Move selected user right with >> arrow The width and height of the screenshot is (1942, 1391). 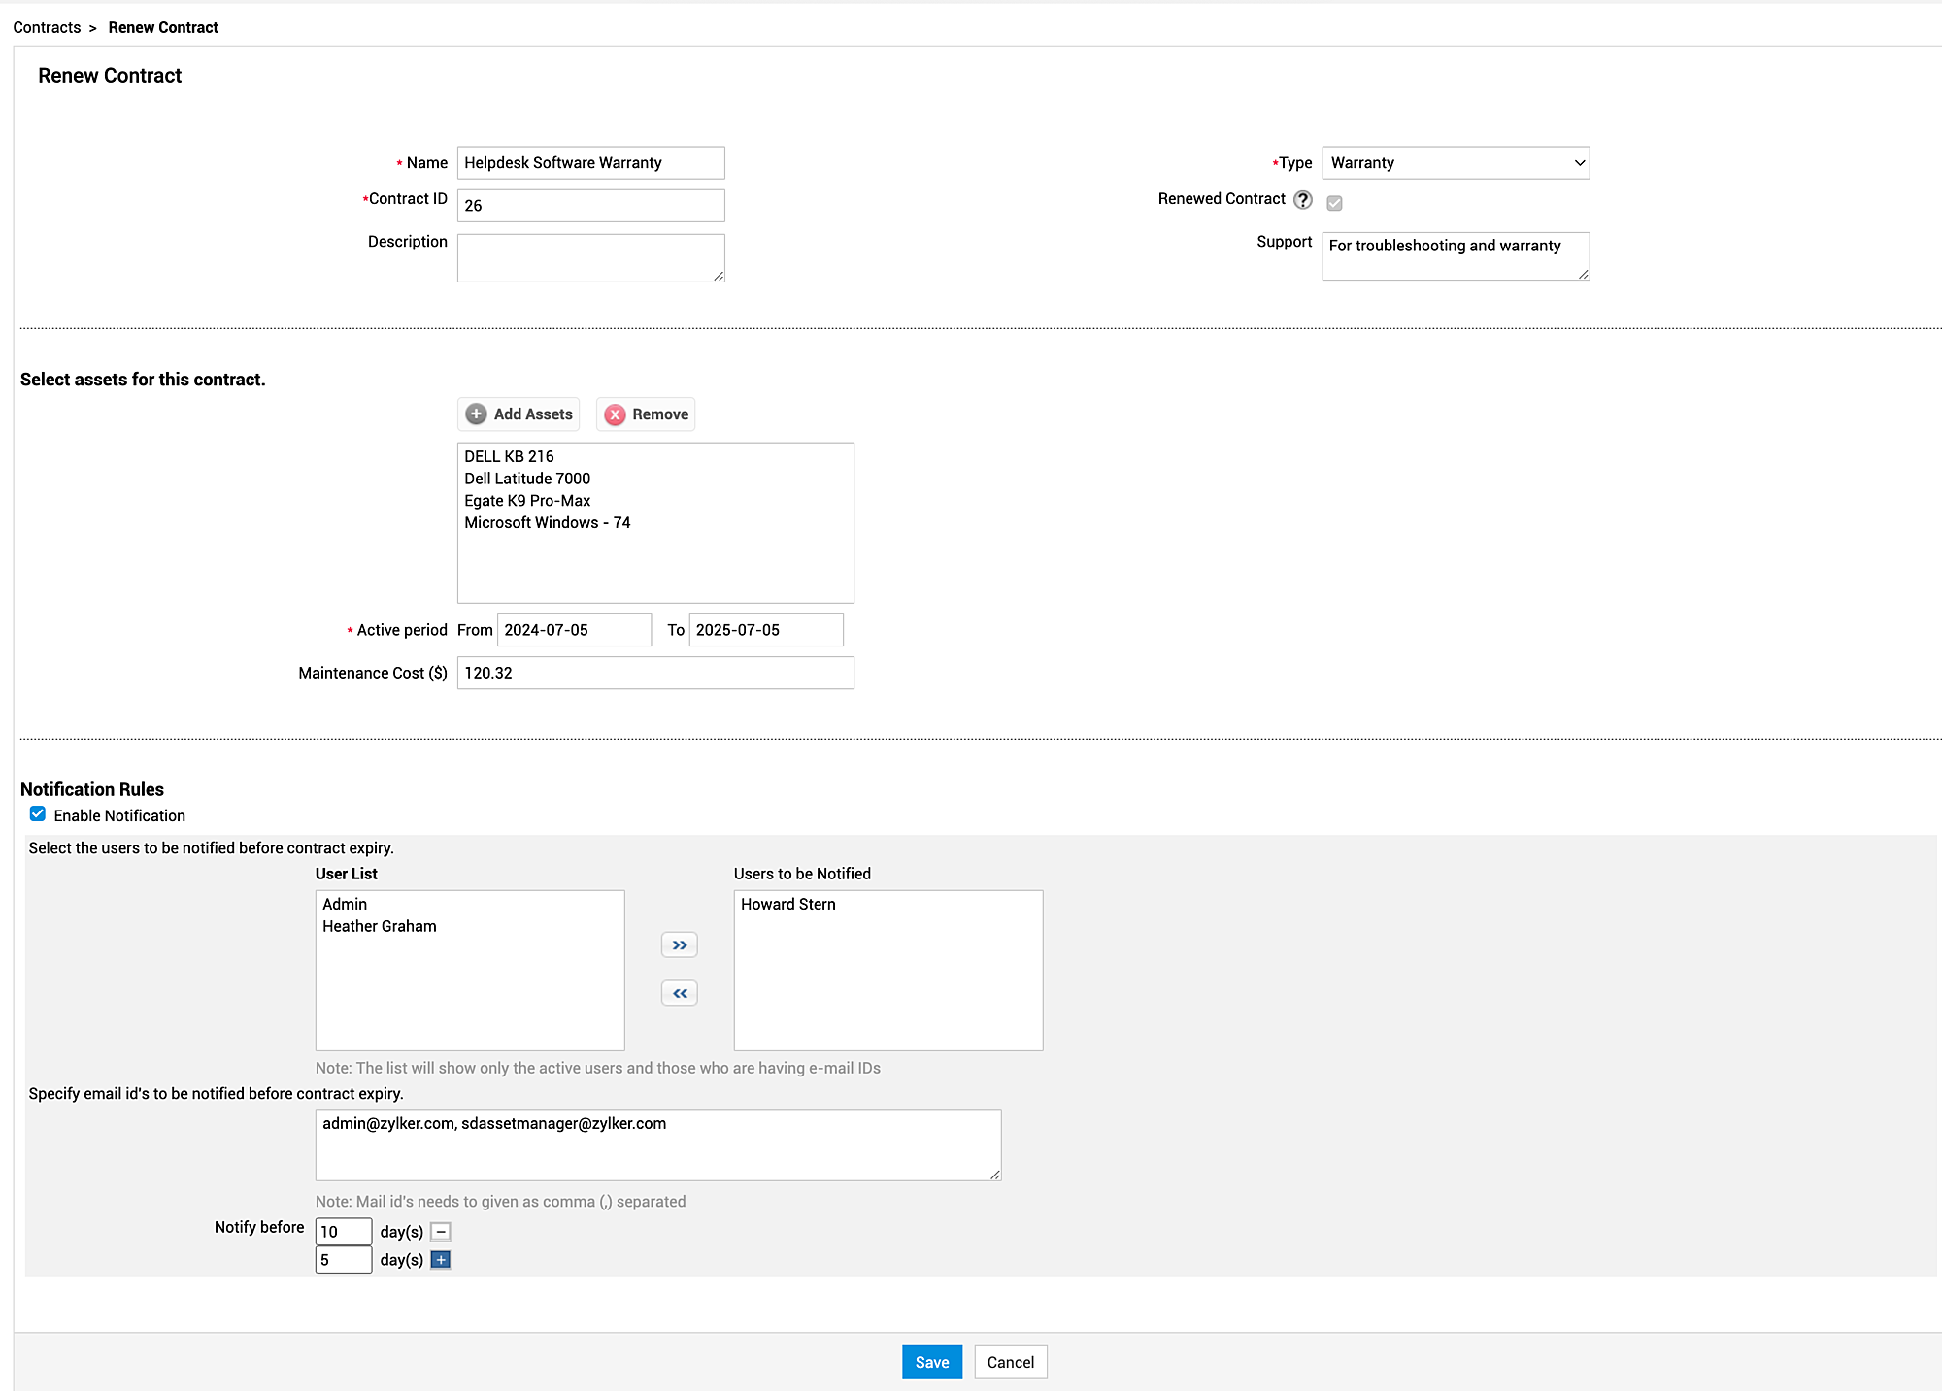680,945
